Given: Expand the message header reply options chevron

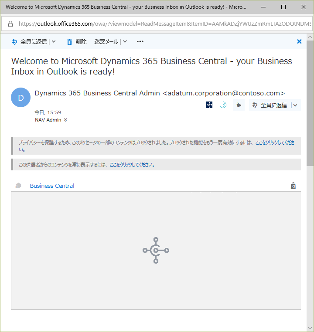Looking at the screenshot, I should (295, 105).
